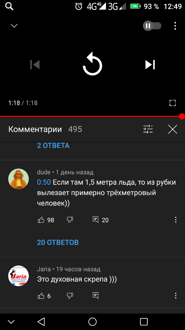Click the red progress bar scrubber
Viewport: 185px width, 330px height.
[182, 116]
